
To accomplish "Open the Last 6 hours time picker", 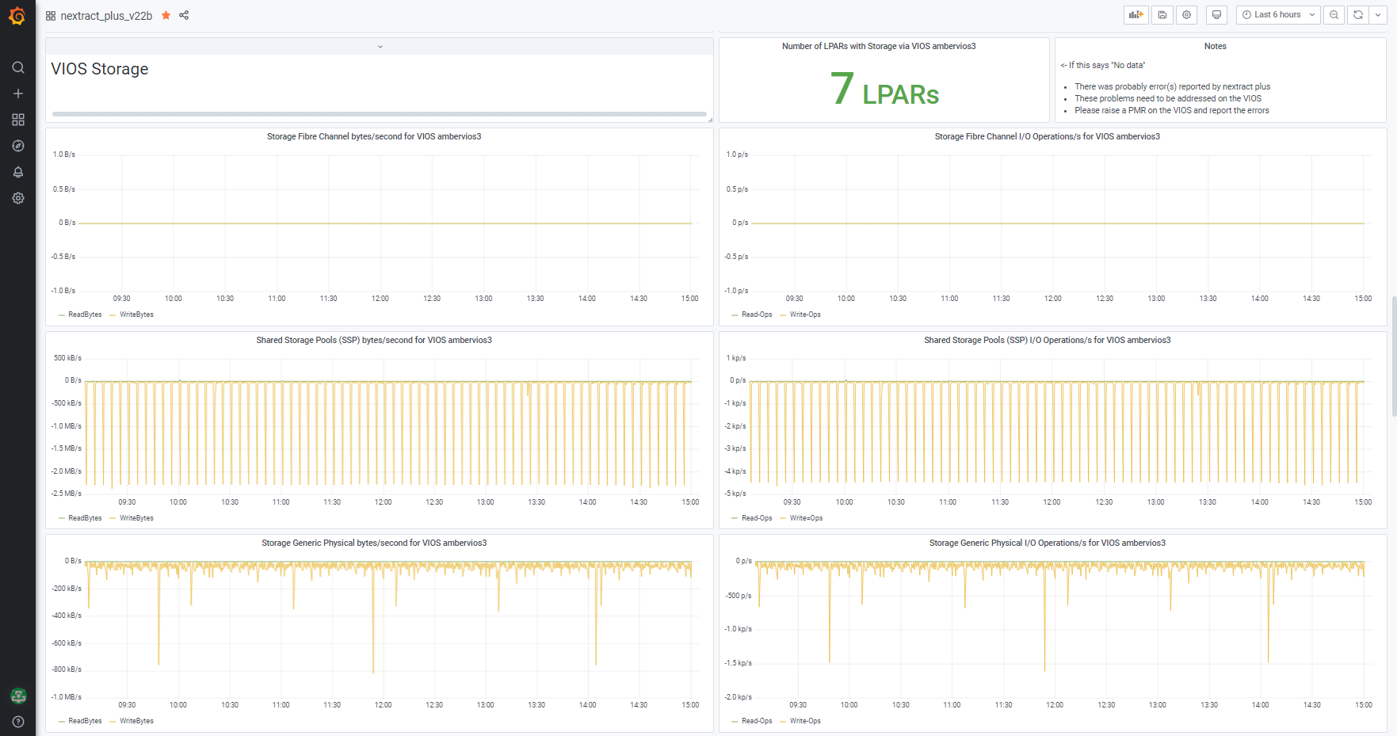I will click(1277, 15).
